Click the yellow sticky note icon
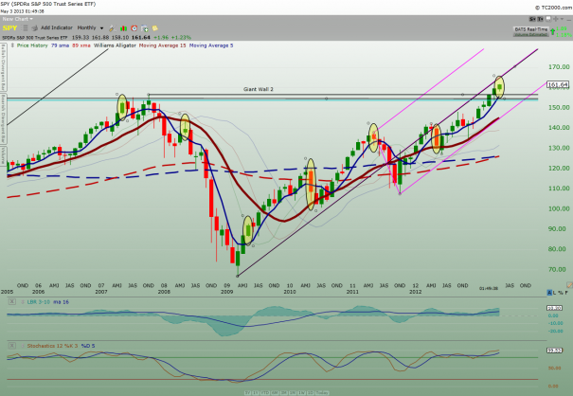Screen dimensions: 573x396 click(x=155, y=28)
